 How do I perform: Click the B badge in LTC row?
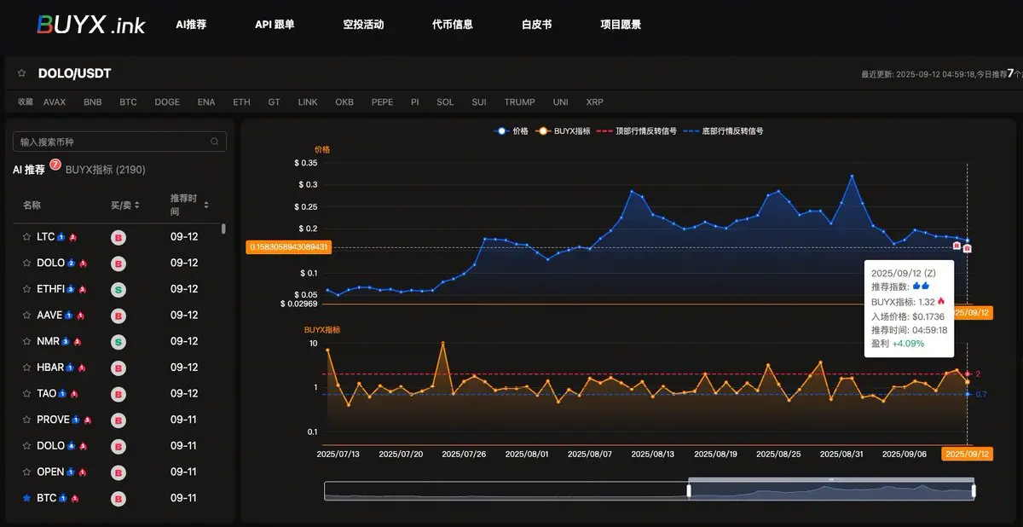[x=118, y=237]
